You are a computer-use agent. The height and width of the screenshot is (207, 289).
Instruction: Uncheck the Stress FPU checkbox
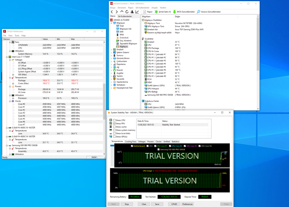[114, 123]
